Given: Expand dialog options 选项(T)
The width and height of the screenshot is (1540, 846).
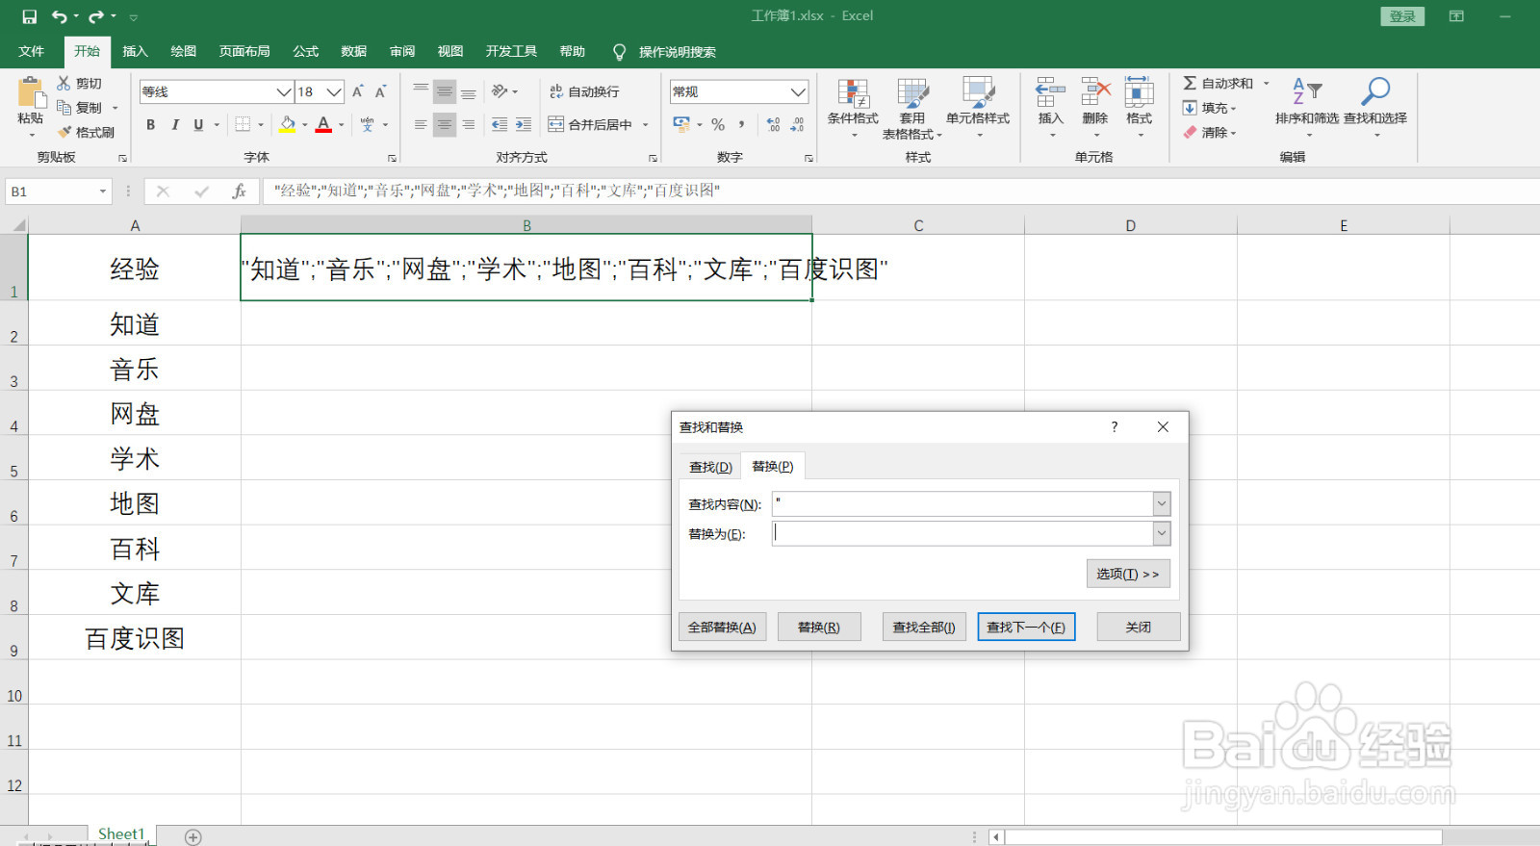Looking at the screenshot, I should (1128, 574).
